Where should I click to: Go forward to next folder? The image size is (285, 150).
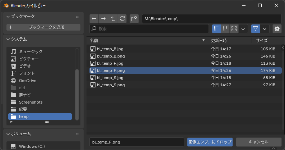pos(103,18)
